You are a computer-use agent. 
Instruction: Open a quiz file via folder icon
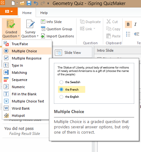22,3
